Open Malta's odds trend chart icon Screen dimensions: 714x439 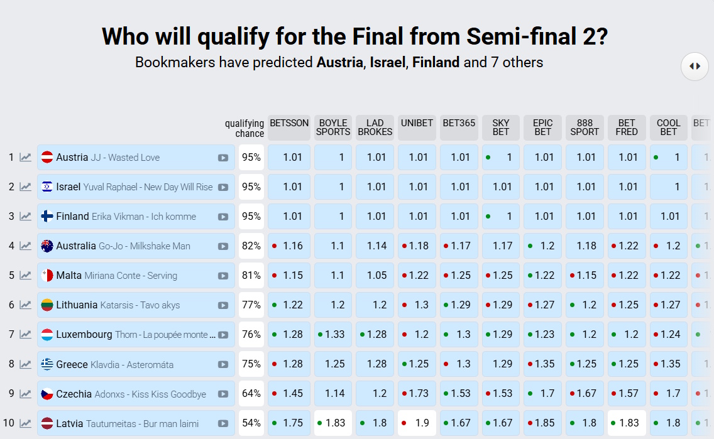(26, 276)
